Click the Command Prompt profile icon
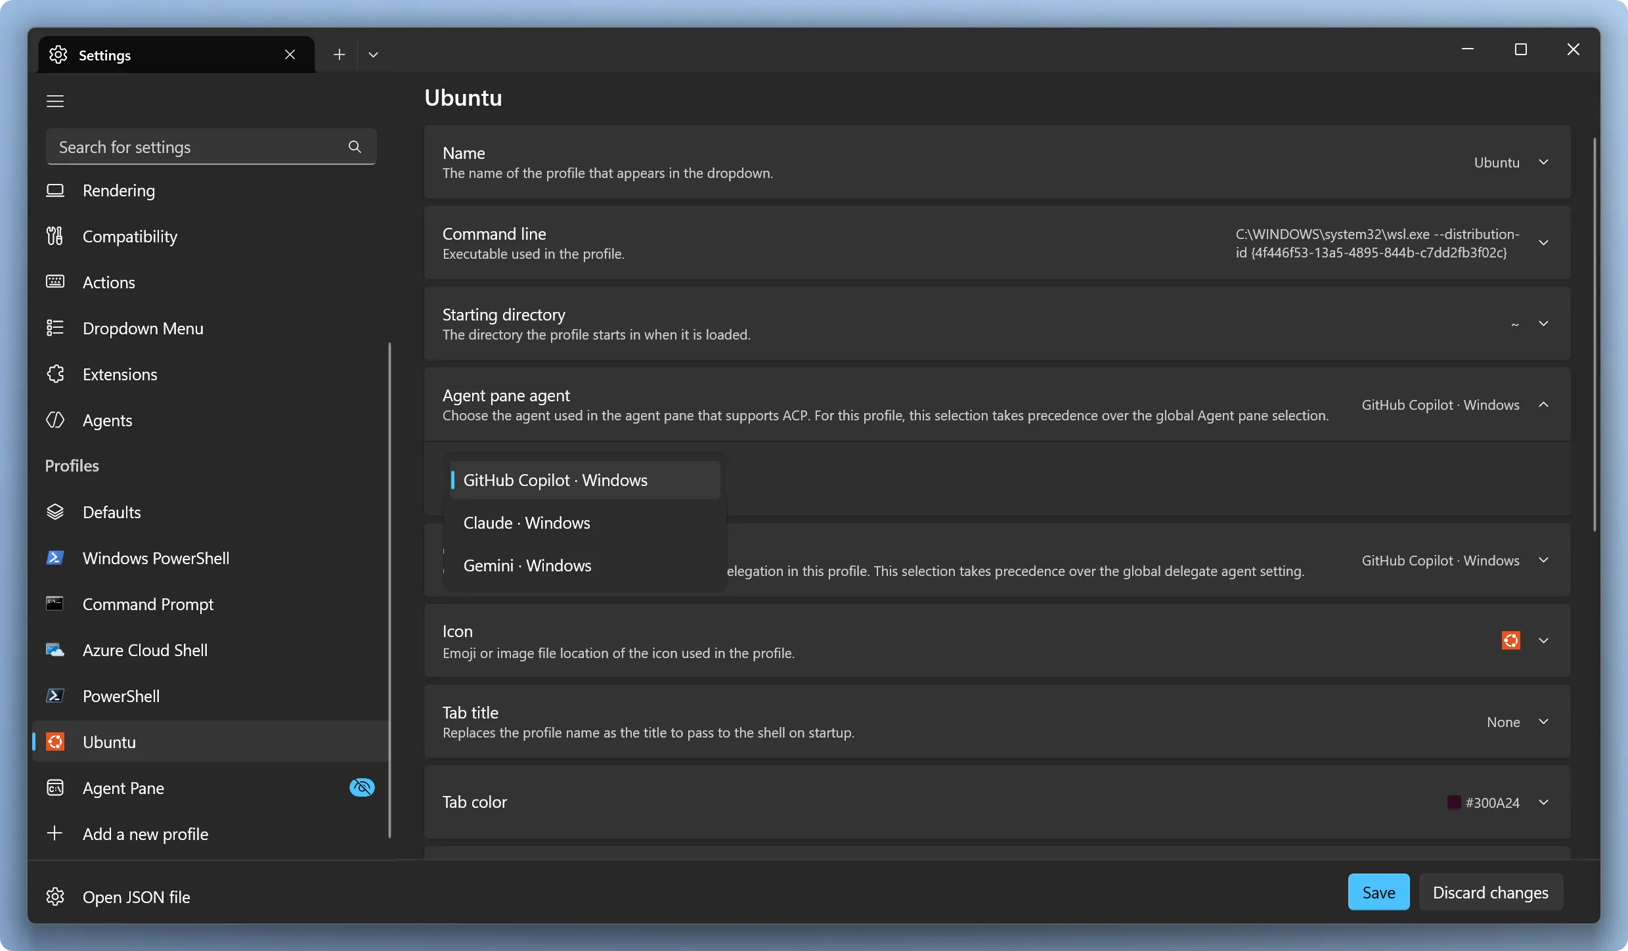The image size is (1628, 951). pos(55,604)
